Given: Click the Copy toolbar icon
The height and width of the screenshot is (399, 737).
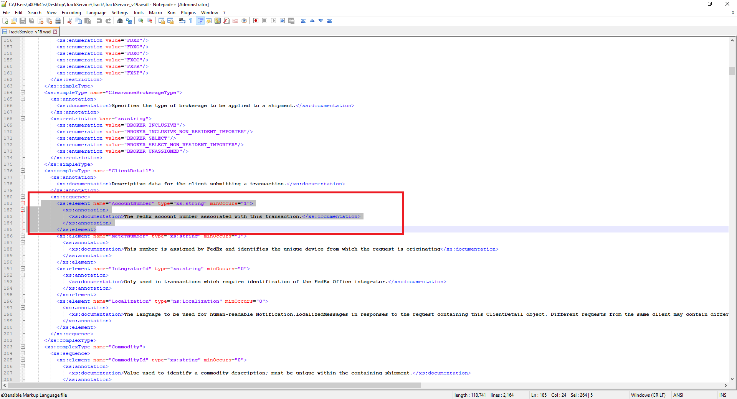Looking at the screenshot, I should coord(79,21).
